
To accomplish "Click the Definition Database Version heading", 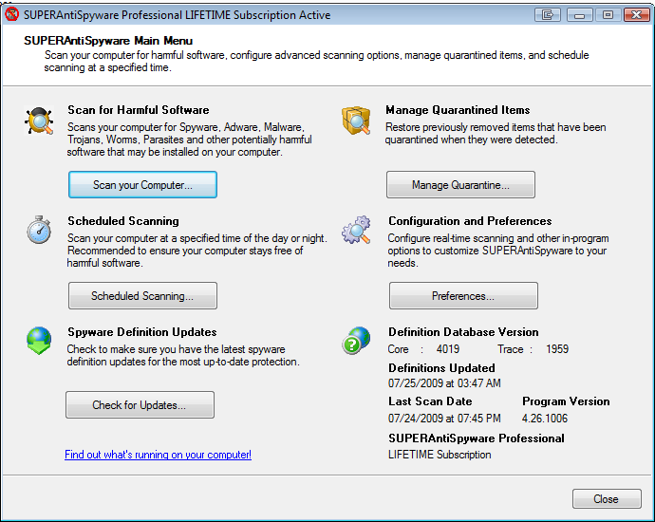I will (463, 332).
